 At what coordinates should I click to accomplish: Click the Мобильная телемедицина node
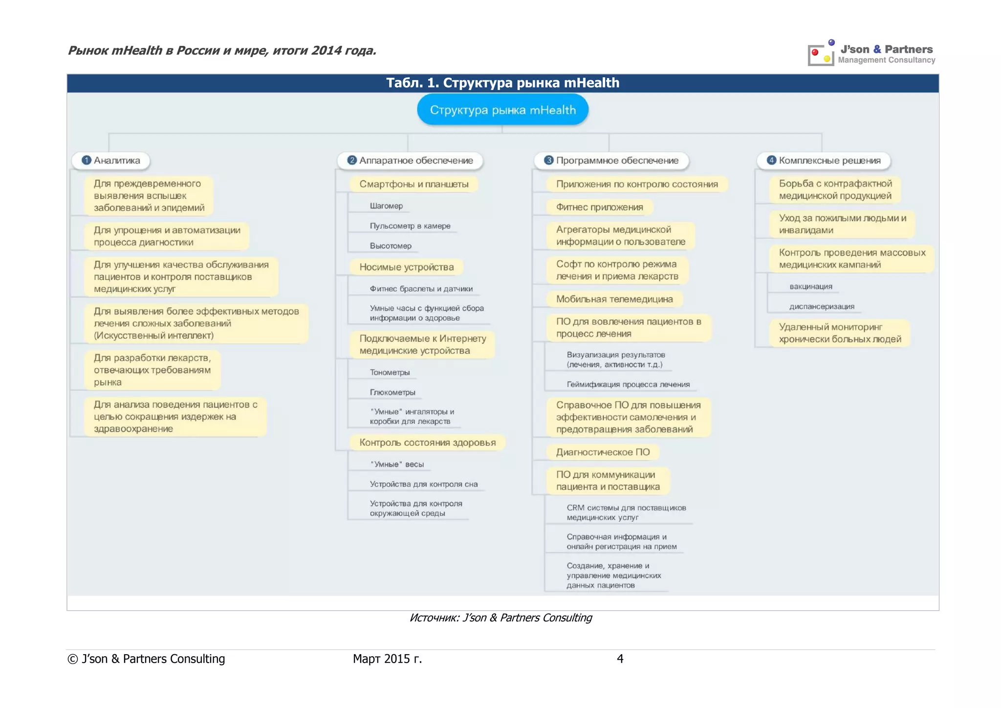coord(614,299)
